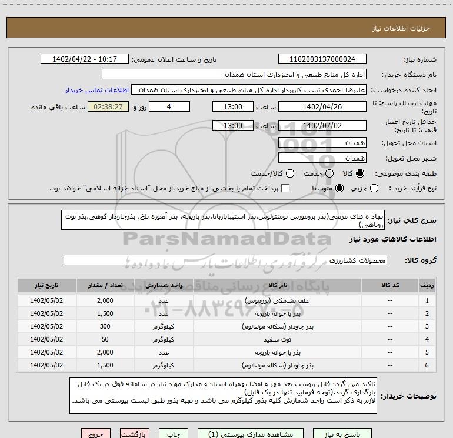Click quantity 1,500 in row 2

pyautogui.click(x=105, y=313)
